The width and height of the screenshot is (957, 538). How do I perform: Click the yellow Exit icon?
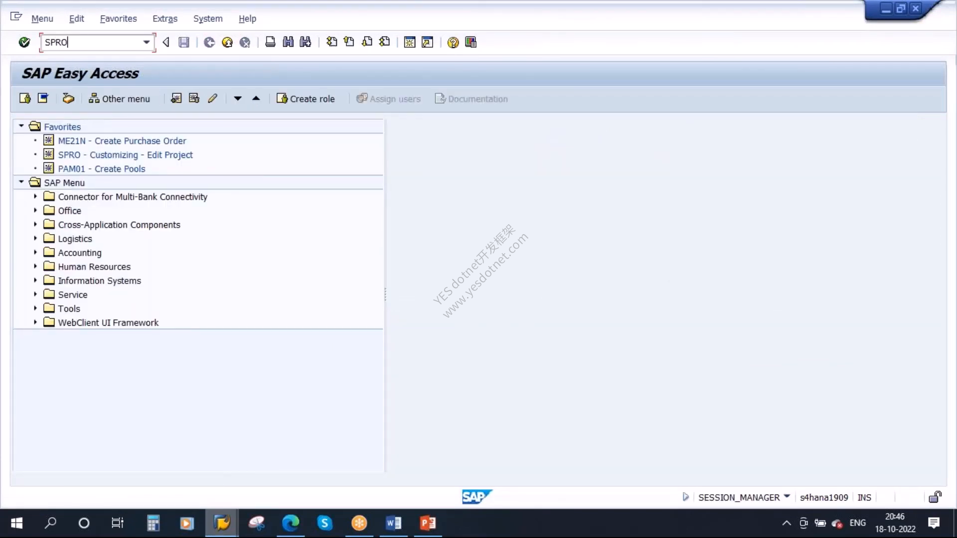(227, 42)
